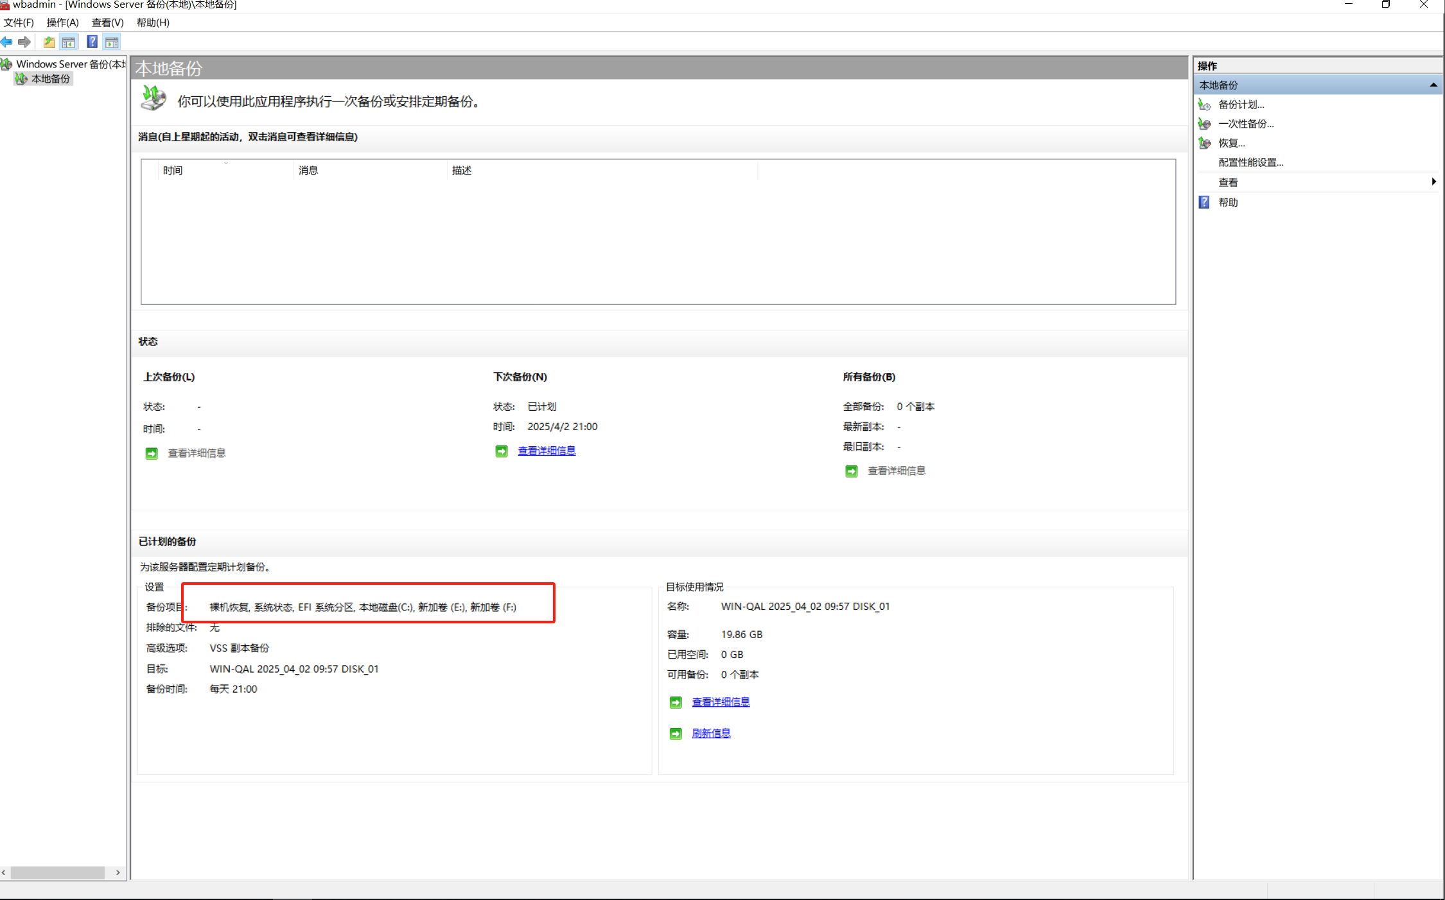This screenshot has height=900, width=1445.
Task: Click the forward arrow toolbar icon
Action: 24,42
